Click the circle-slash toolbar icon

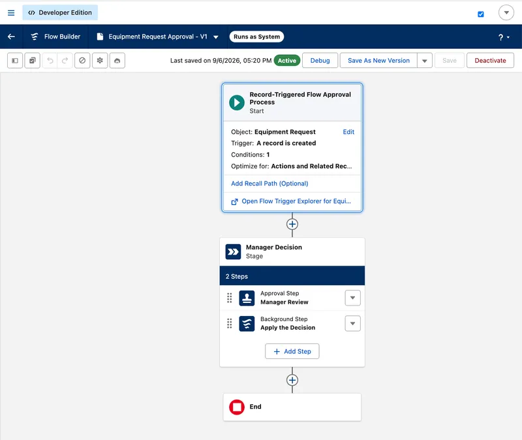tap(82, 61)
